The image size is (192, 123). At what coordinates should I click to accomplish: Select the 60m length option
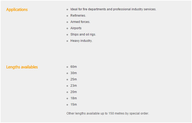[73, 67]
